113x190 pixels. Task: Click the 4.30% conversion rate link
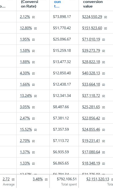pyautogui.click(x=25, y=73)
